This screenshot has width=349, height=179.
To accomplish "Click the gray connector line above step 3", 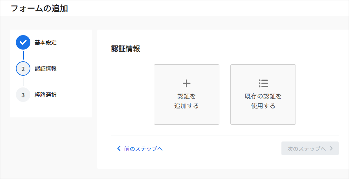I will pyautogui.click(x=23, y=82).
